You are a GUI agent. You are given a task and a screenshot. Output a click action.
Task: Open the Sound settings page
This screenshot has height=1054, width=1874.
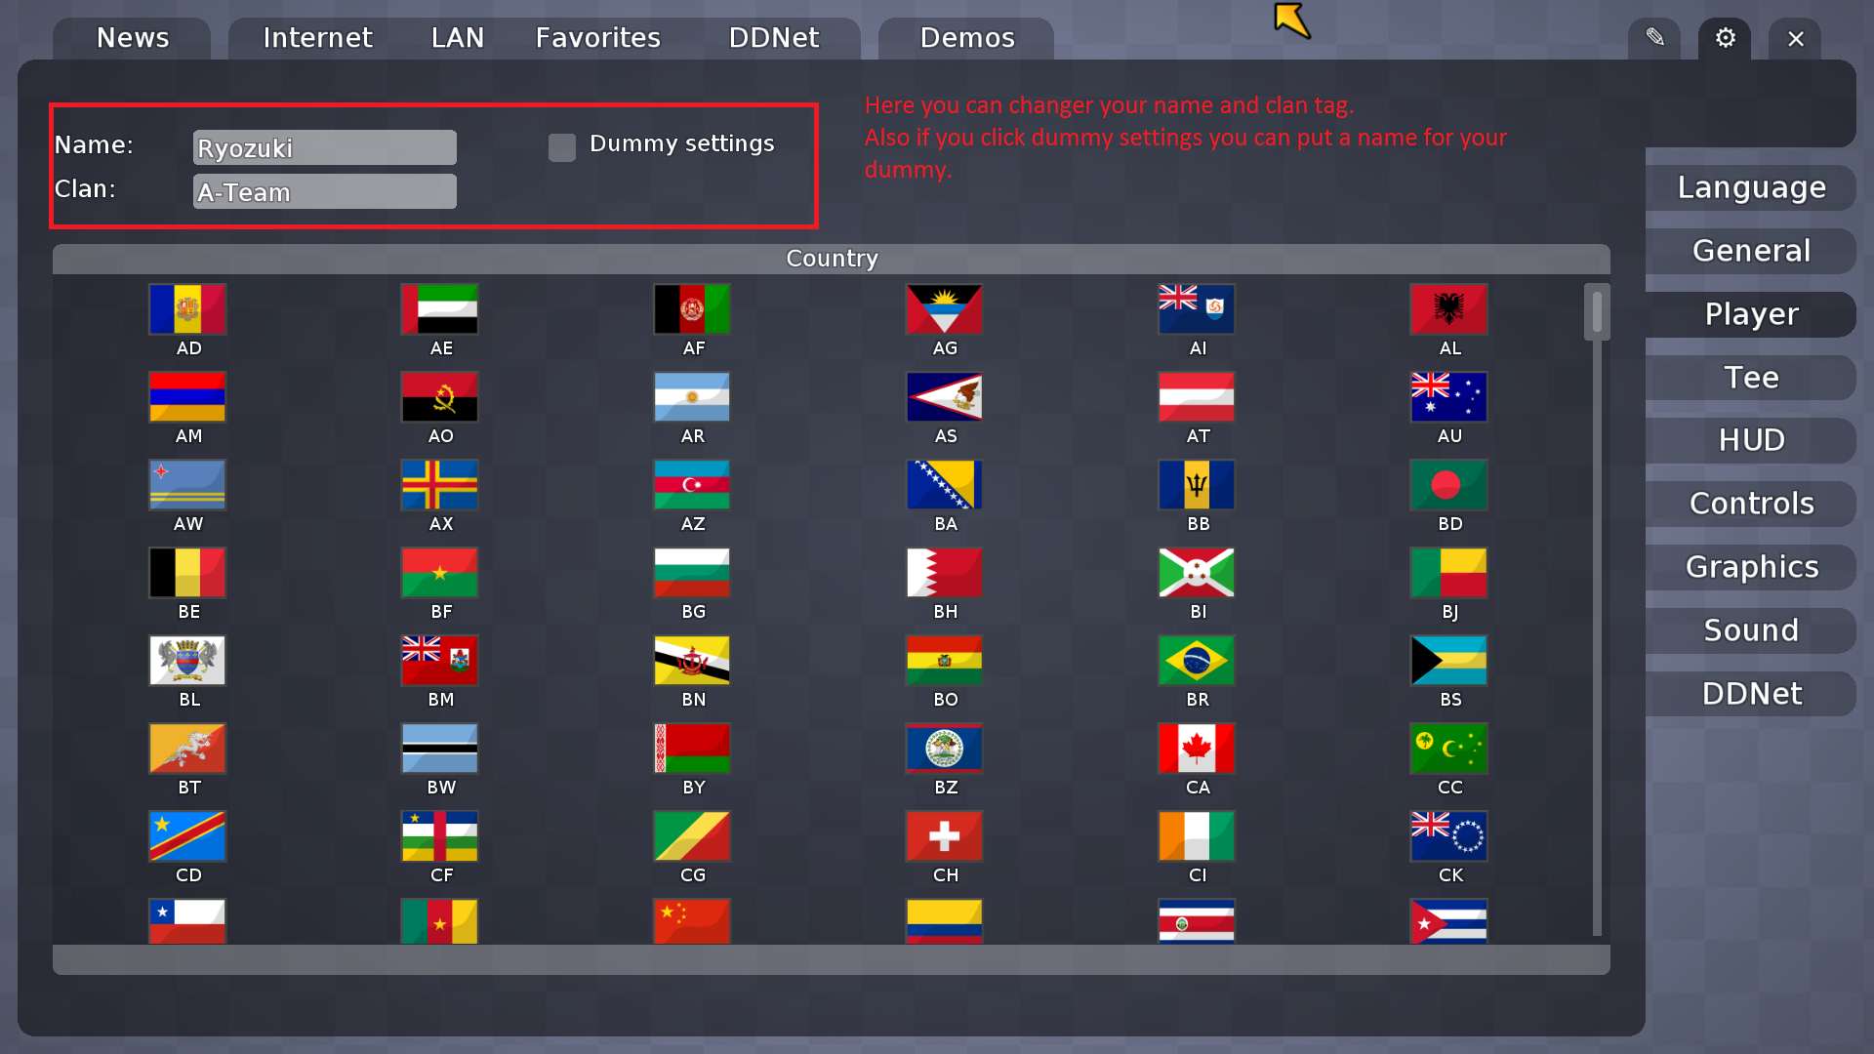point(1750,630)
